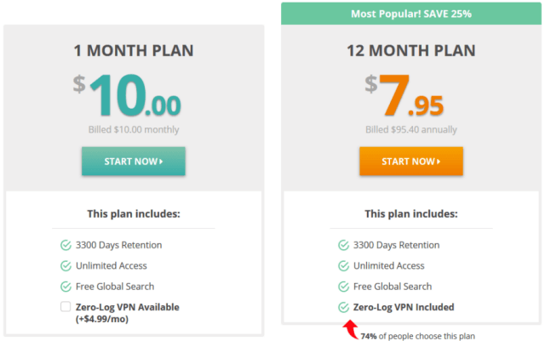Click the $10.00 price

pyautogui.click(x=127, y=94)
